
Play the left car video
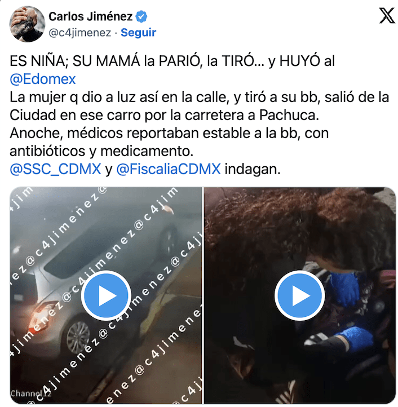(106, 295)
